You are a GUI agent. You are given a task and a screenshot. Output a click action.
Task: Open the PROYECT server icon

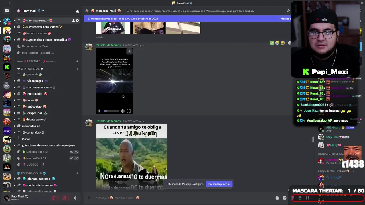click(x=7, y=131)
